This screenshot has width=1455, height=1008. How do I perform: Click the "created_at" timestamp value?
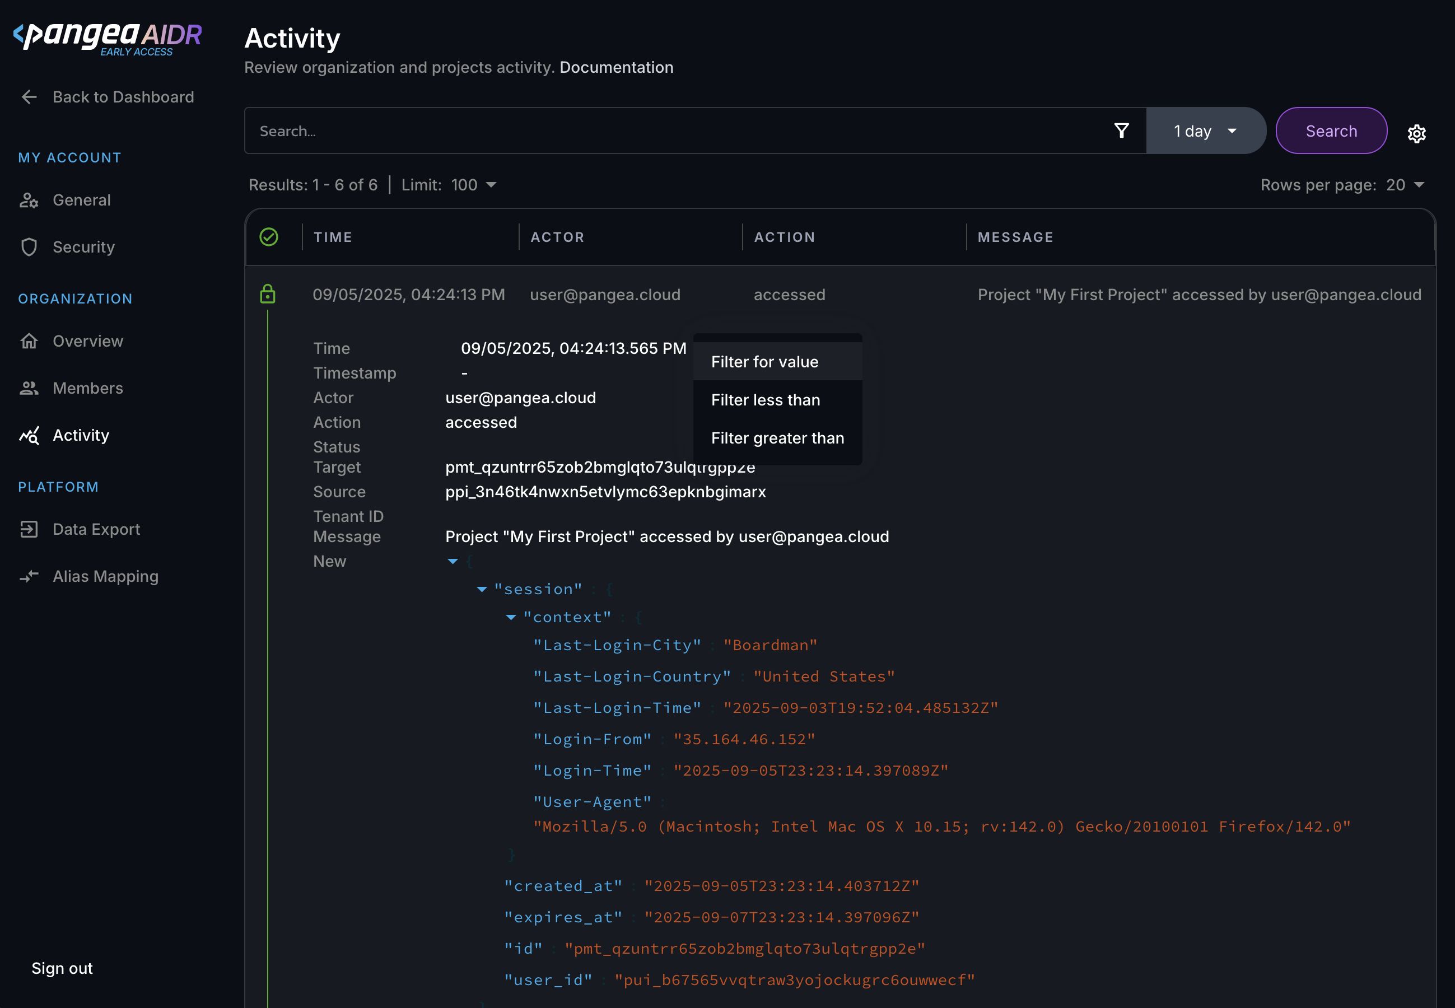(782, 886)
